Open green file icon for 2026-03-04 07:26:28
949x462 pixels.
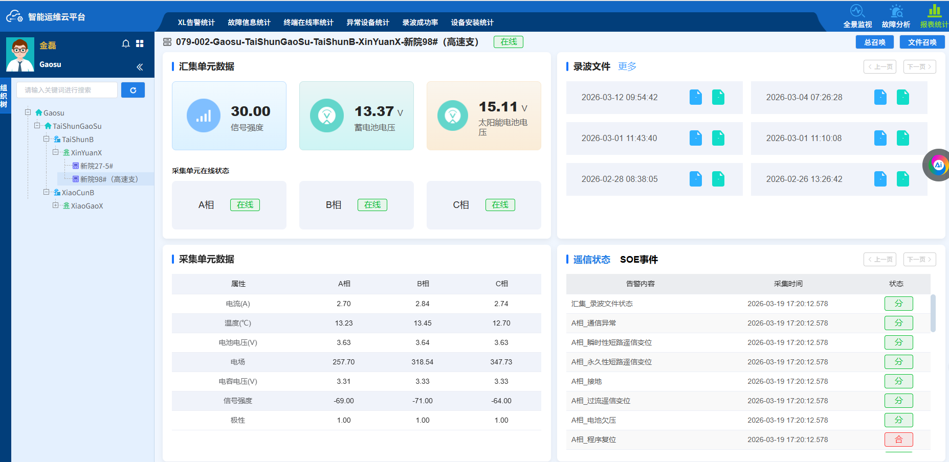click(x=903, y=97)
